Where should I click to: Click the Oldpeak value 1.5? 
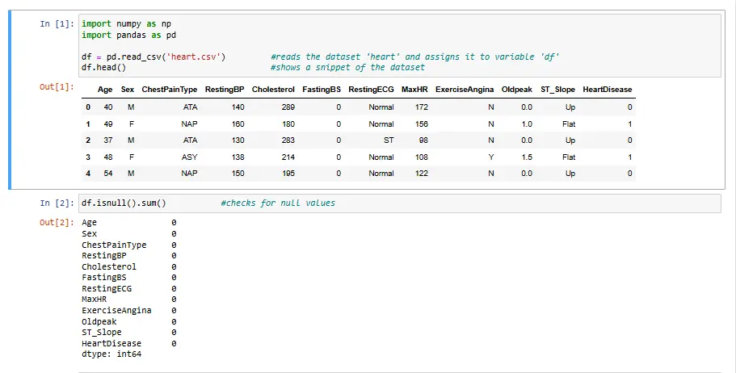click(527, 157)
